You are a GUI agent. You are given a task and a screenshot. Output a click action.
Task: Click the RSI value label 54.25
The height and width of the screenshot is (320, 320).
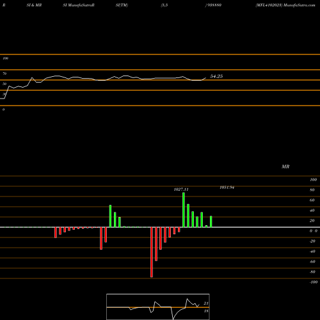point(216,76)
